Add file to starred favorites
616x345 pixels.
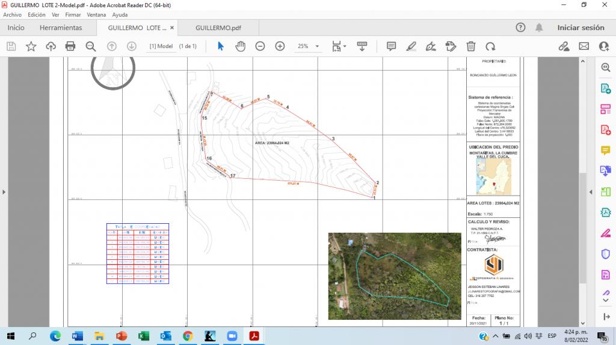[x=31, y=46]
